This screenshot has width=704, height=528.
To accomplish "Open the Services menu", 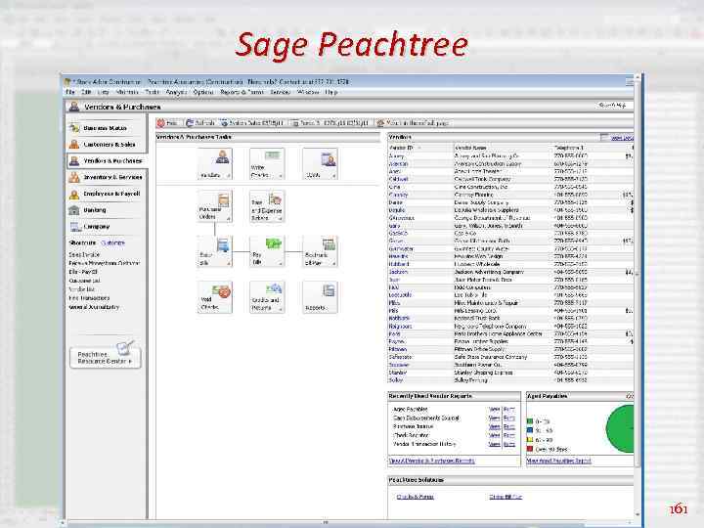I will [x=281, y=92].
